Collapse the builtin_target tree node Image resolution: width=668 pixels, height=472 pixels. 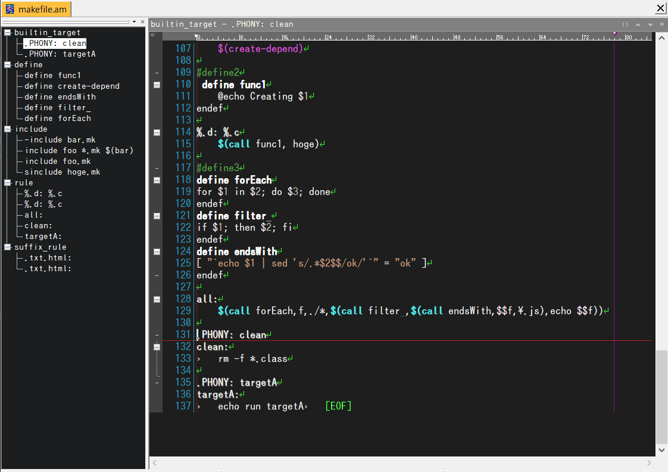coord(7,32)
